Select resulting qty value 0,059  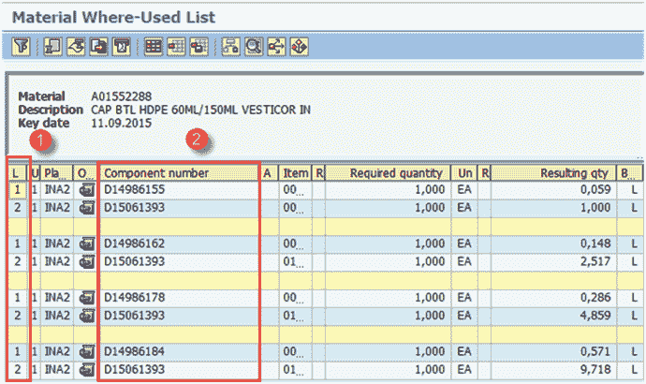coord(553,190)
